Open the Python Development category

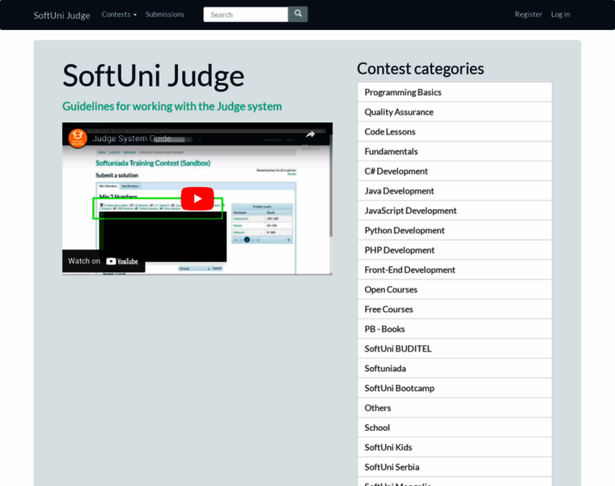405,230
